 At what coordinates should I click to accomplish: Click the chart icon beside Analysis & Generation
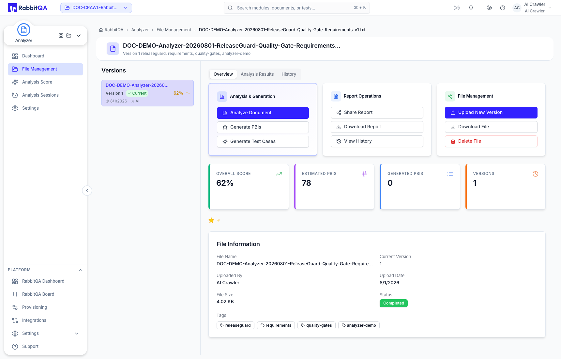pyautogui.click(x=222, y=97)
